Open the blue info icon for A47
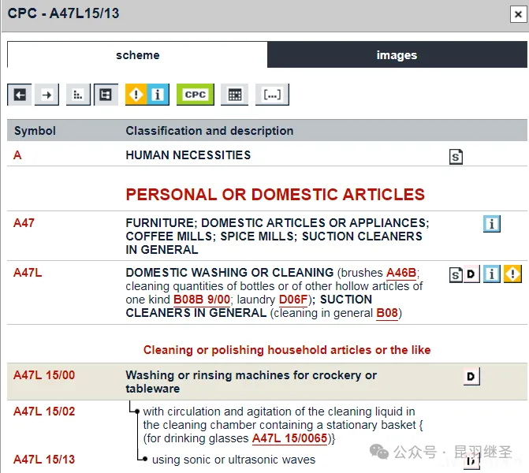 click(492, 224)
